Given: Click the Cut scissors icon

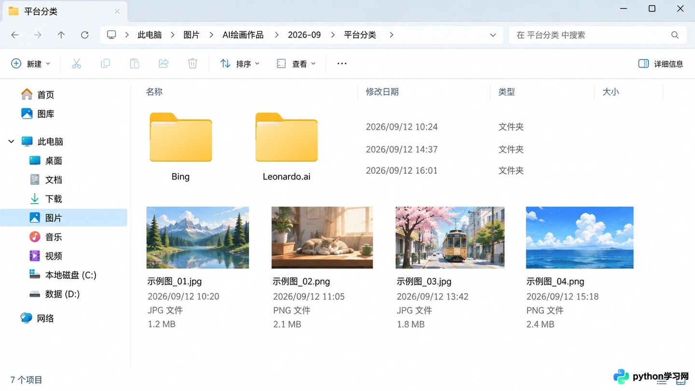Looking at the screenshot, I should tap(76, 64).
